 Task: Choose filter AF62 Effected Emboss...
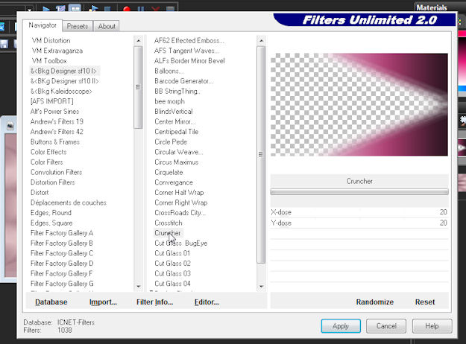point(189,41)
